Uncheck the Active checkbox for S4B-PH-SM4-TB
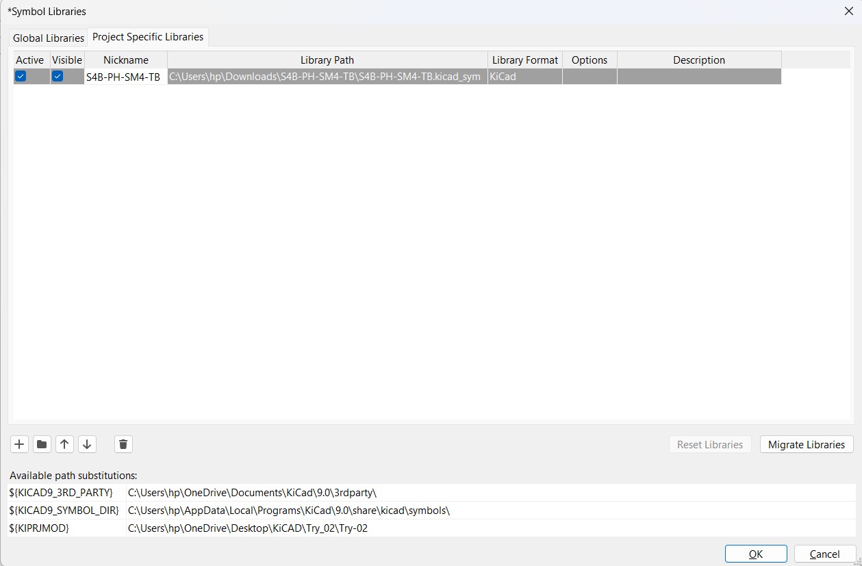Image resolution: width=862 pixels, height=566 pixels. (x=21, y=76)
